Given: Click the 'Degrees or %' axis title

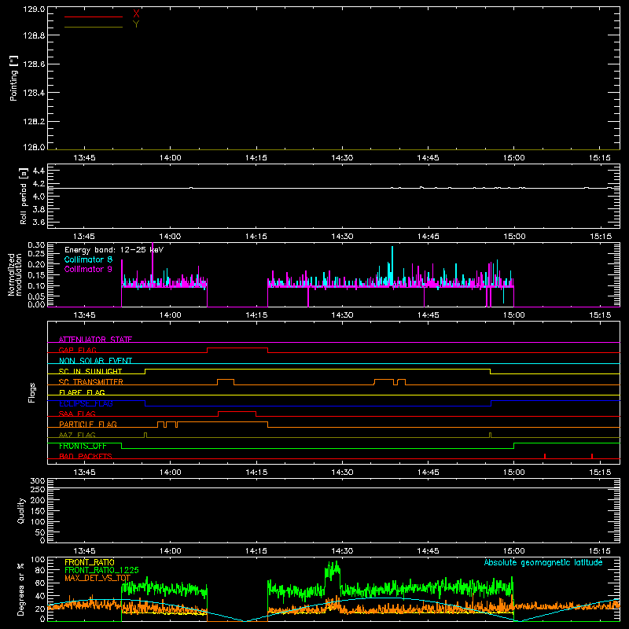Looking at the screenshot, I should coord(21,589).
